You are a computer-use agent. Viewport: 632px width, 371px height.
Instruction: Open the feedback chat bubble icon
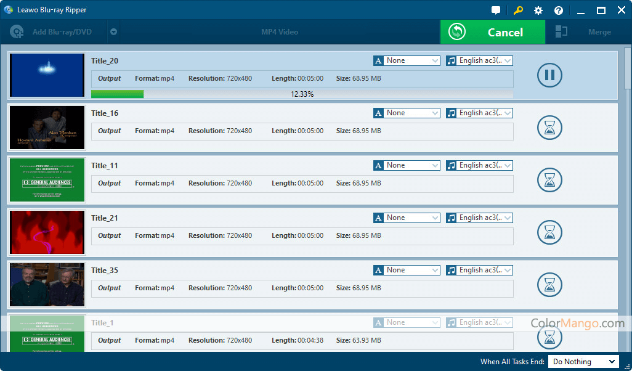[x=496, y=10]
